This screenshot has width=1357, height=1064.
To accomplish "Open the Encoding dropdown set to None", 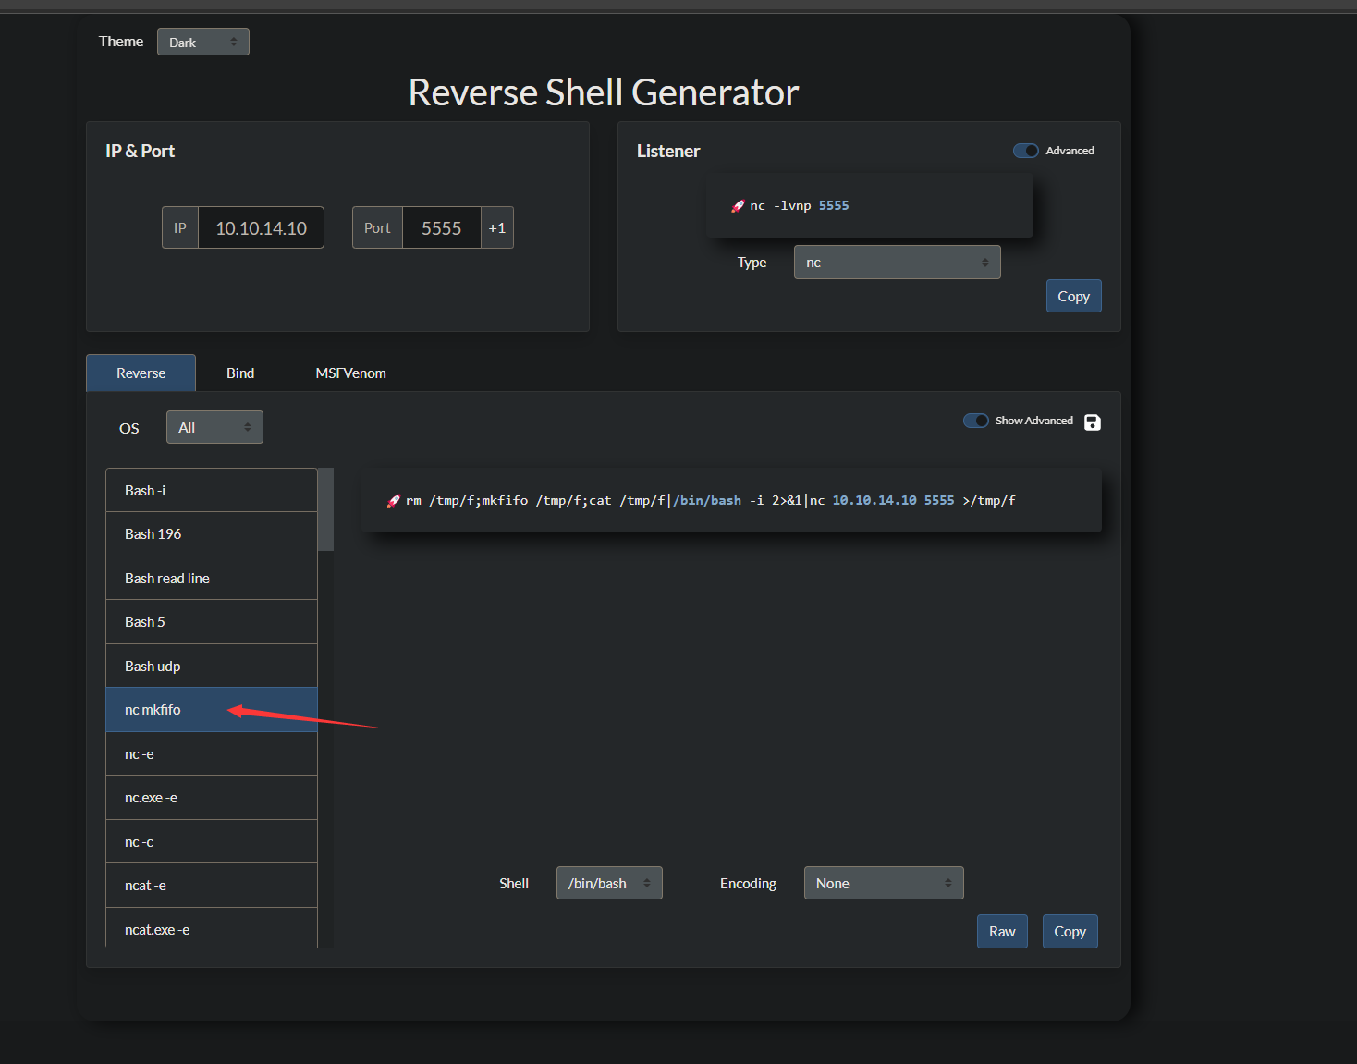I will (x=884, y=883).
